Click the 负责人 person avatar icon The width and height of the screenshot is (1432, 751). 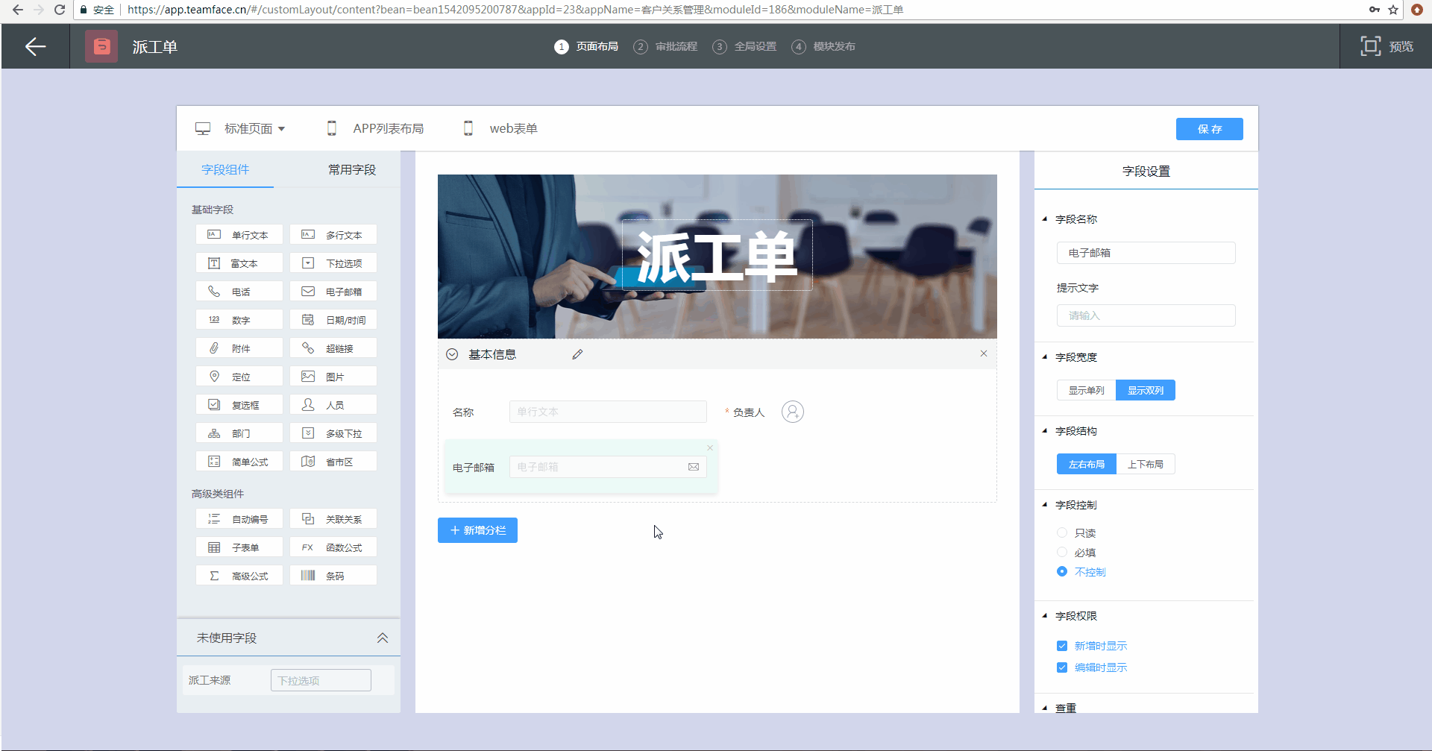(793, 412)
